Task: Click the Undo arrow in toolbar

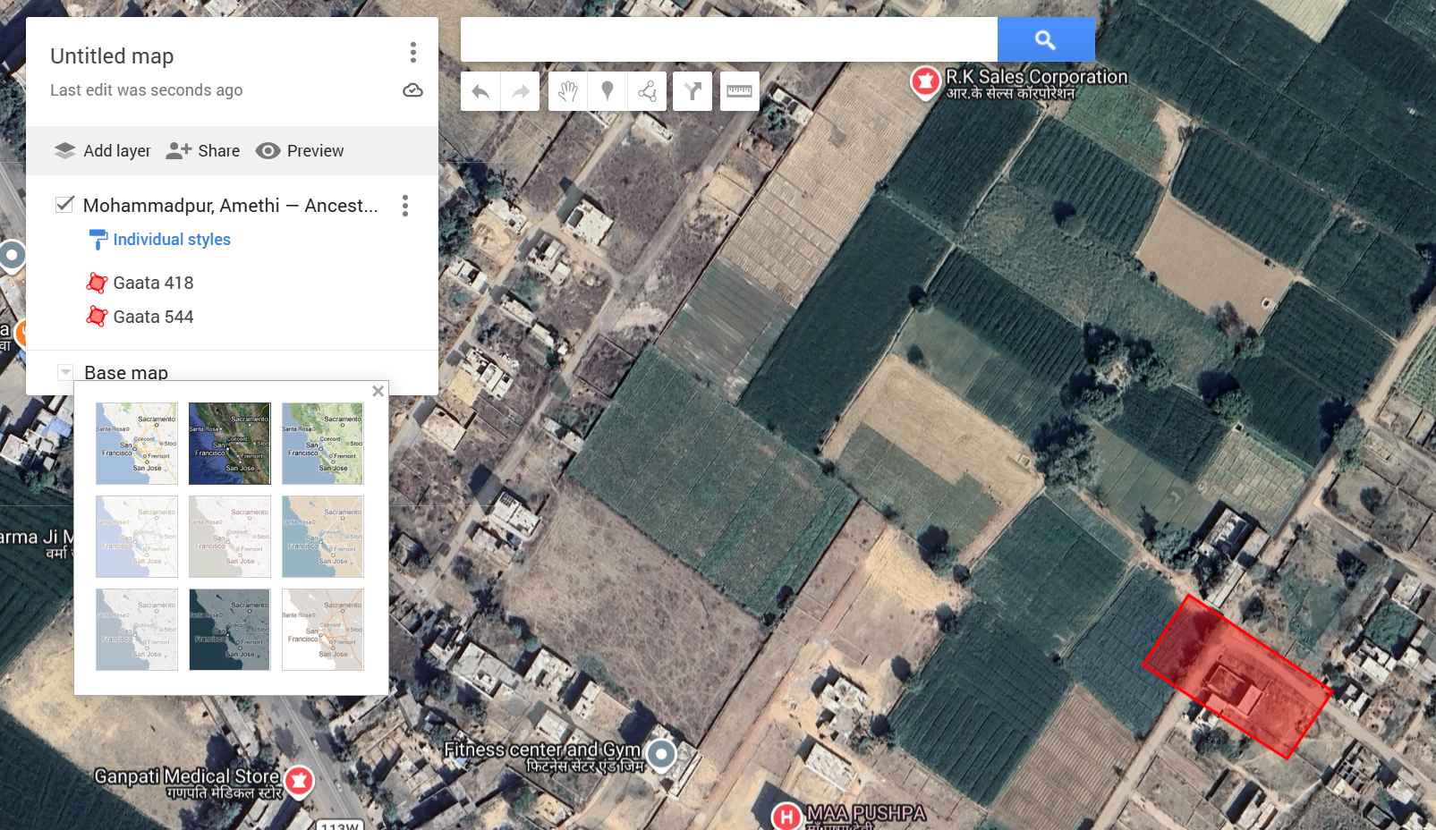Action: (480, 91)
